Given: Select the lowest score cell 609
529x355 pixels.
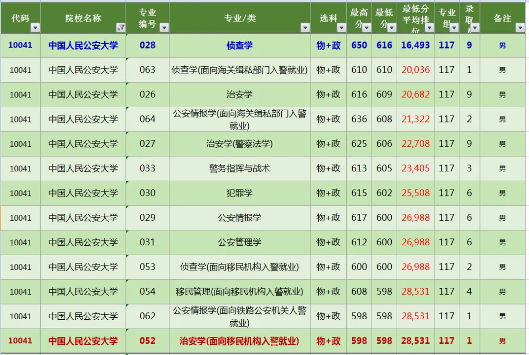Looking at the screenshot, I should click(385, 95).
